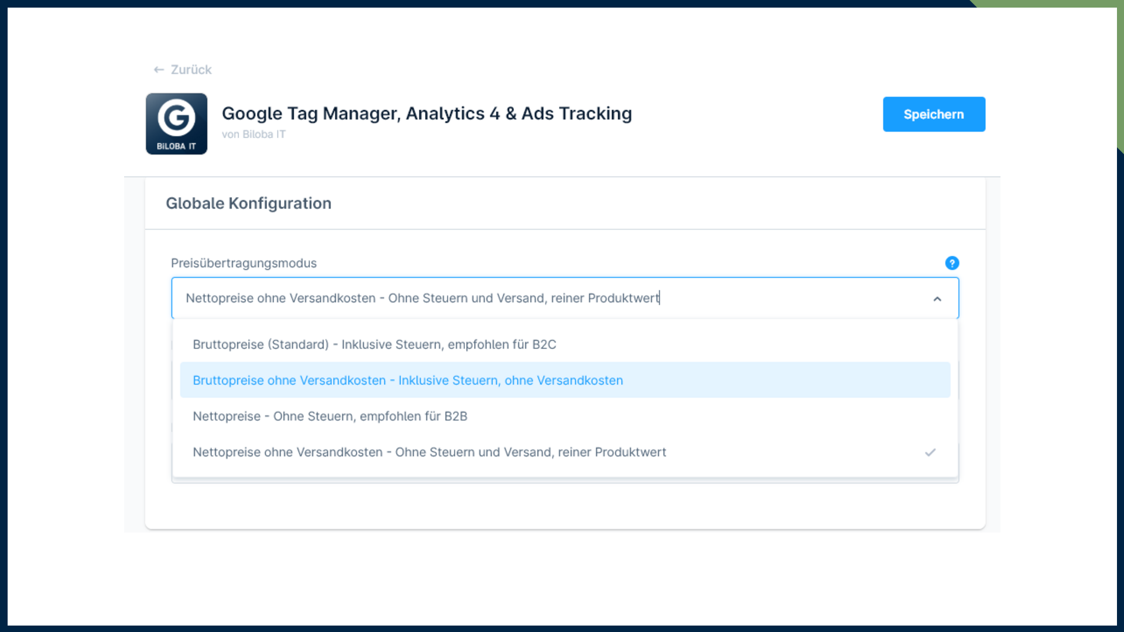Click the Preisübertragungsmodus field label
Screen dimensions: 1124x632
pos(244,263)
